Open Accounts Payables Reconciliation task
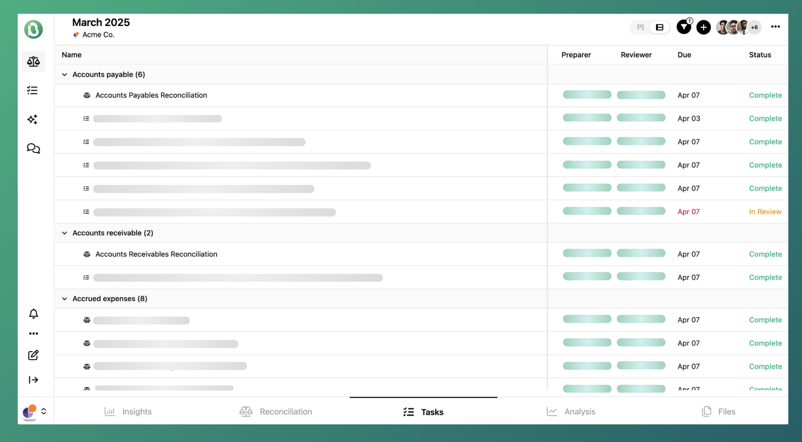This screenshot has height=442, width=802. (x=151, y=95)
